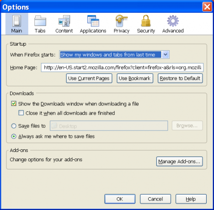
Task: Click the "Content" tab label
Action: click(x=64, y=31)
